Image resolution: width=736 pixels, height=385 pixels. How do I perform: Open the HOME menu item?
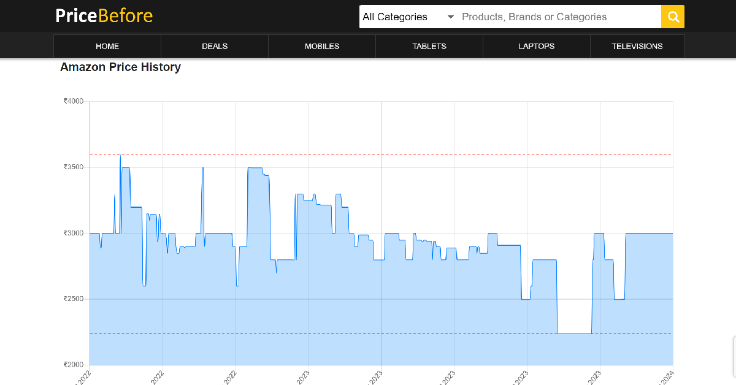point(107,46)
